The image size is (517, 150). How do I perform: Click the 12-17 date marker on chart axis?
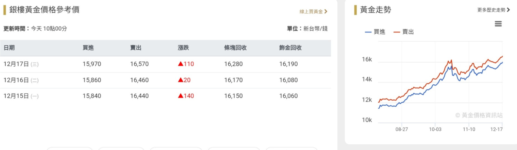pyautogui.click(x=496, y=129)
